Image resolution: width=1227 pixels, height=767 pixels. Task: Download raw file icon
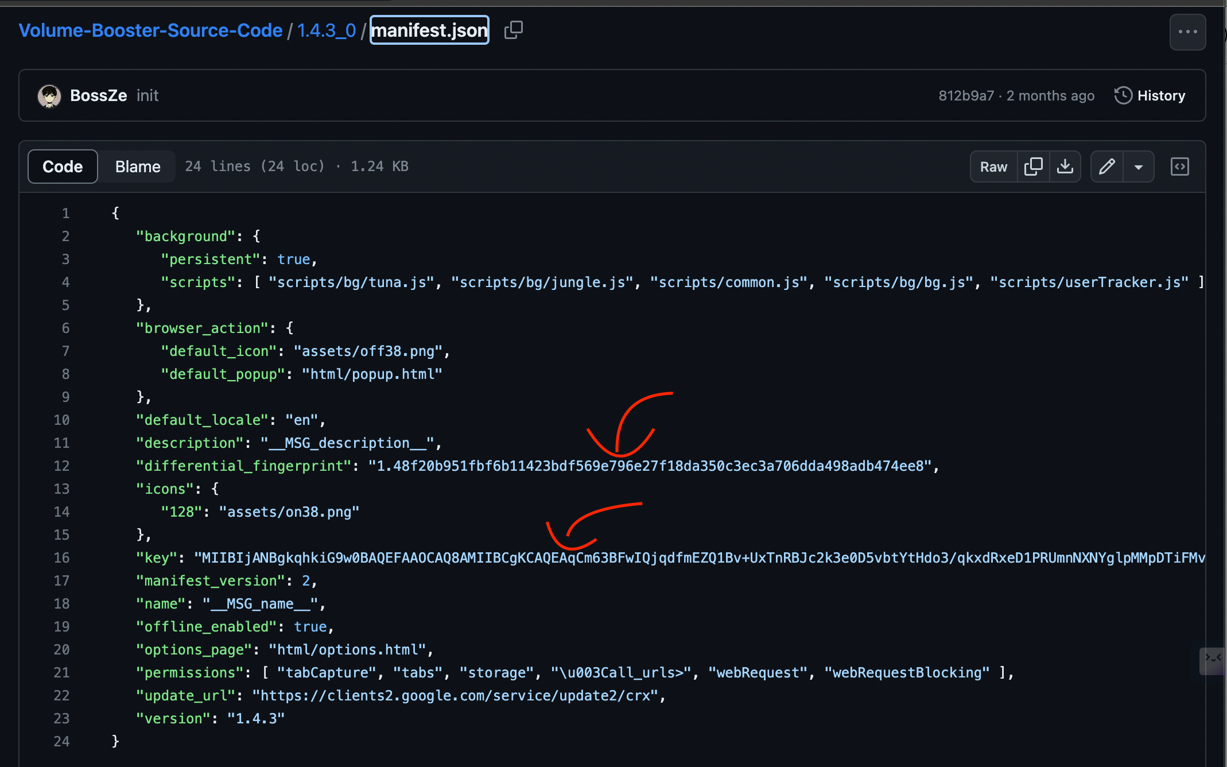point(1065,166)
